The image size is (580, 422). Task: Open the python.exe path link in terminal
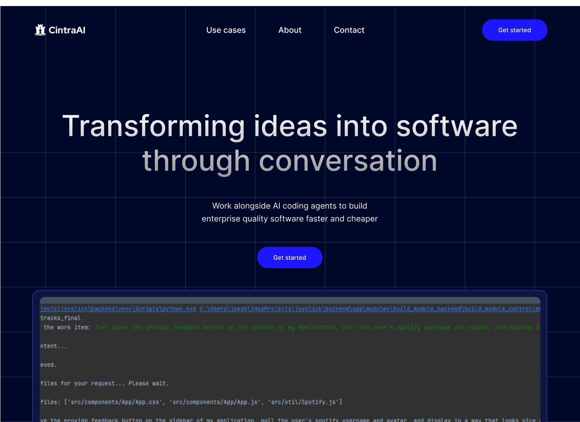[x=118, y=309]
